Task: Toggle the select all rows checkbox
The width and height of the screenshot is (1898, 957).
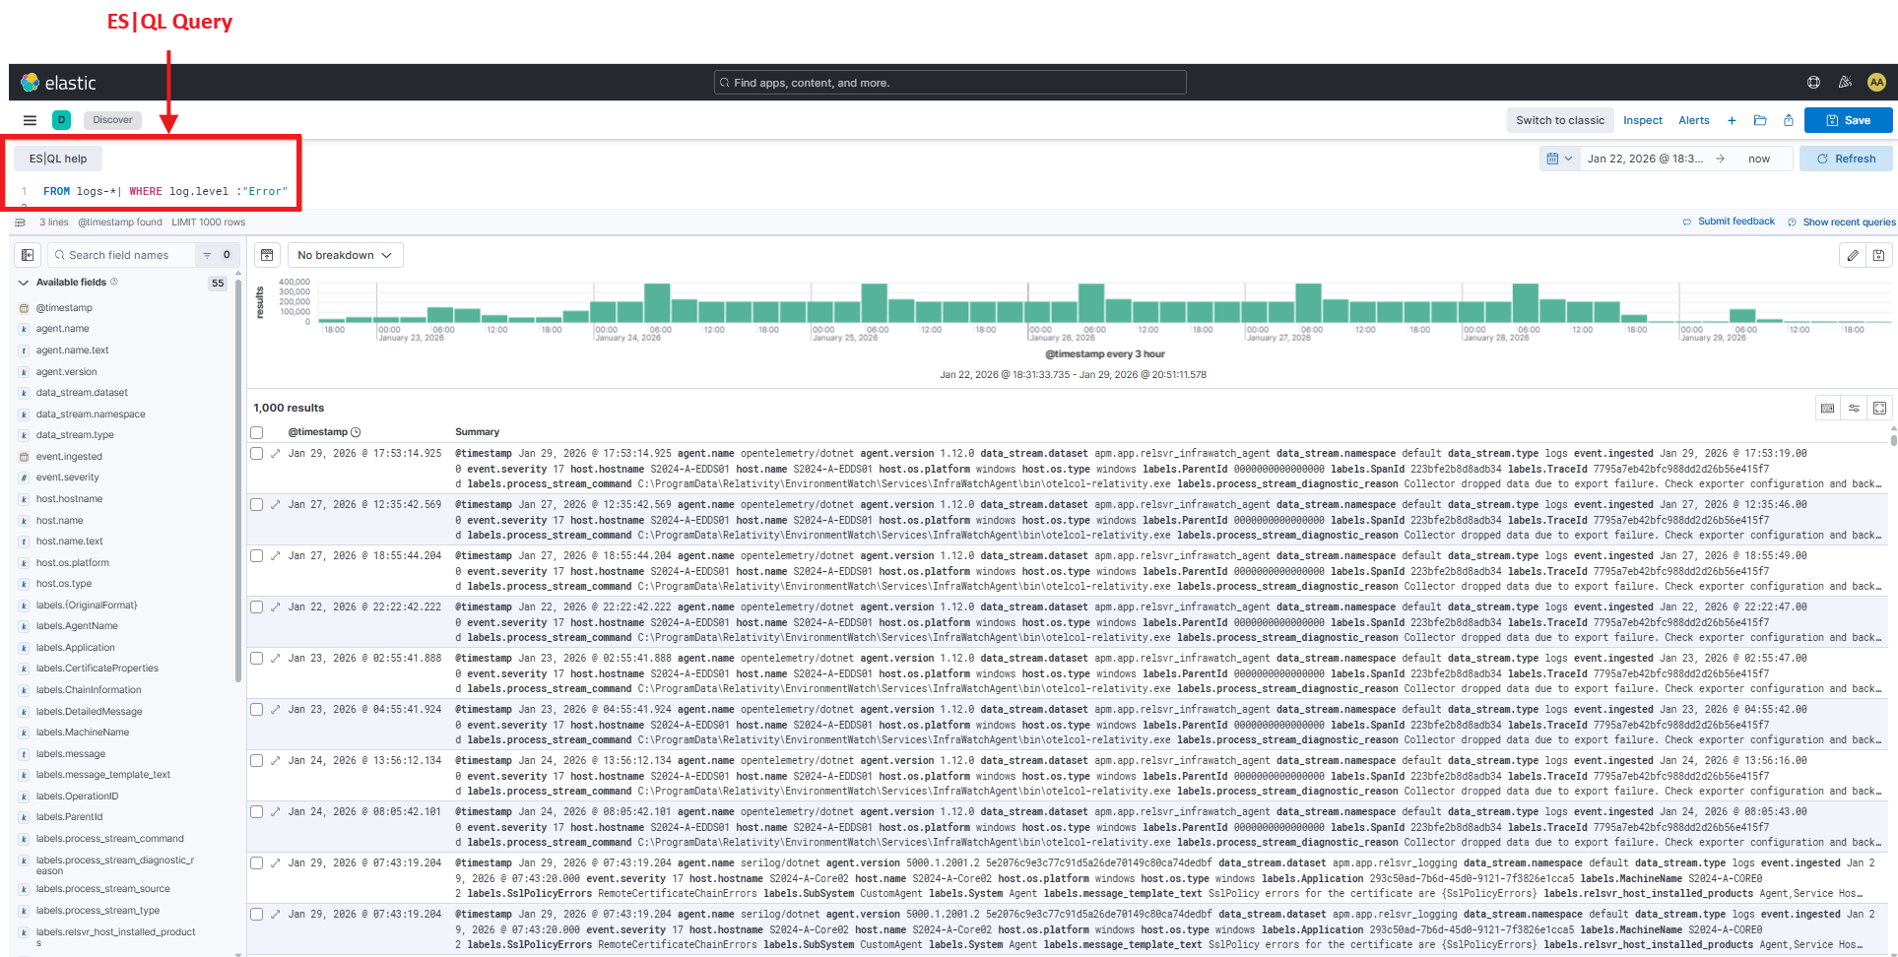Action: pyautogui.click(x=257, y=432)
